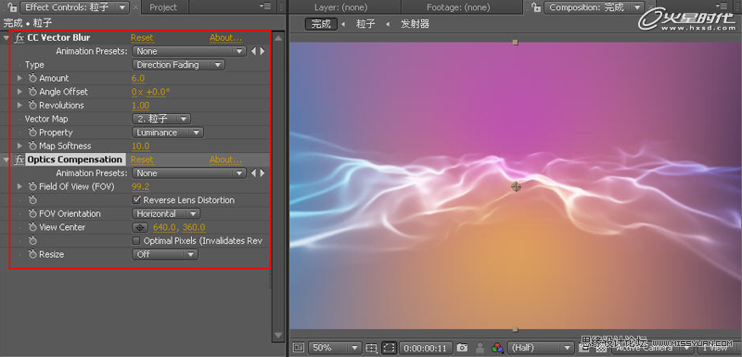The image size is (742, 357).
Task: Take a snapshot with the camera icon
Action: (462, 348)
